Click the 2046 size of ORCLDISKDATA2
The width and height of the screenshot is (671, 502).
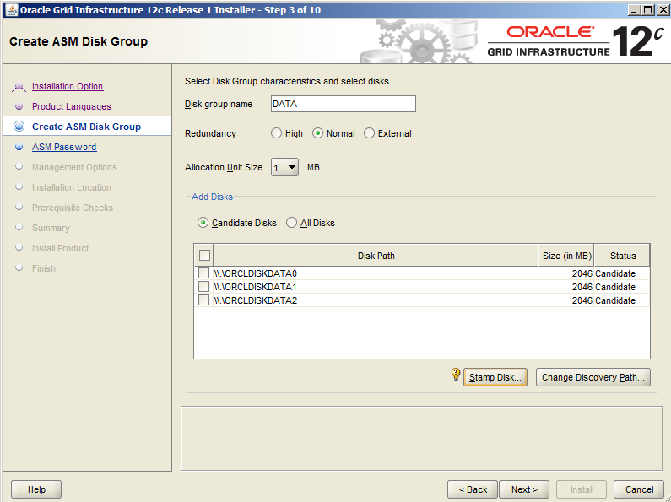click(x=566, y=300)
